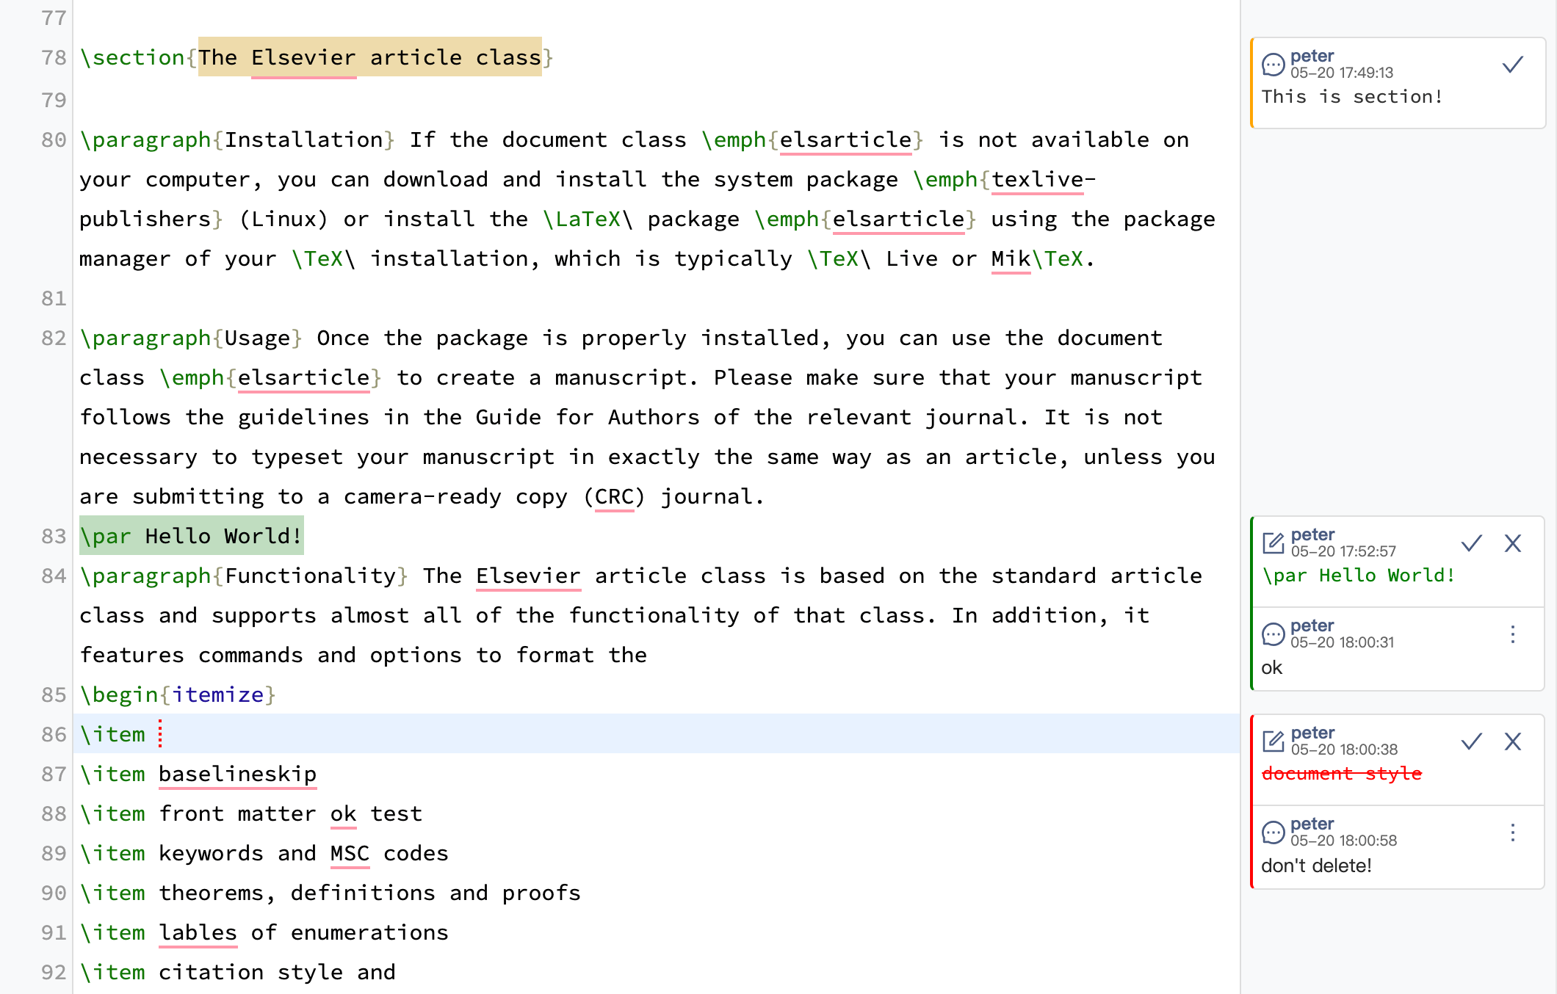Click the struck-through 'document style' text in the panel
Image resolution: width=1557 pixels, height=994 pixels.
pyautogui.click(x=1341, y=773)
